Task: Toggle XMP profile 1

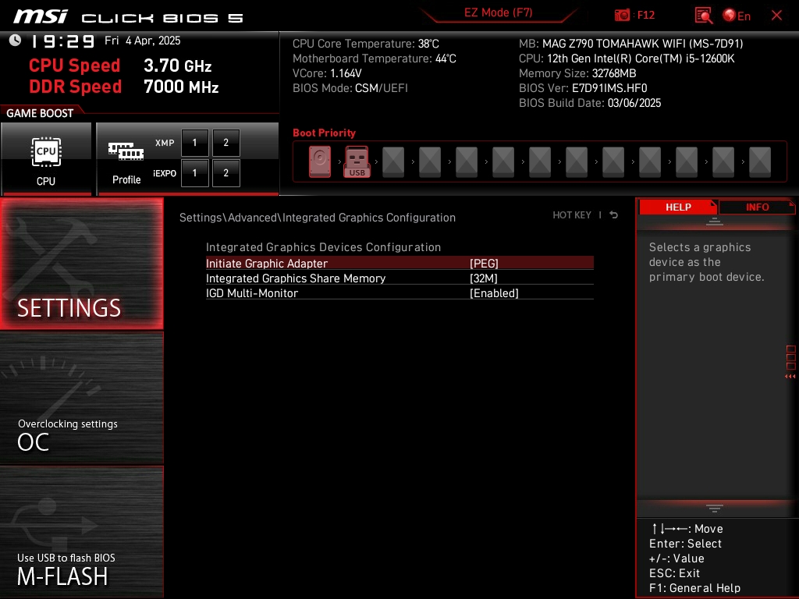Action: [195, 144]
